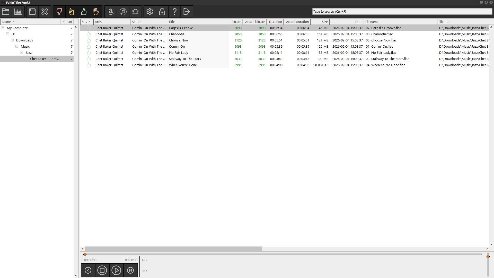Screen dimensions: 494x278
Task: Select Chet Baker - Comi... folder
Action: pos(37,59)
